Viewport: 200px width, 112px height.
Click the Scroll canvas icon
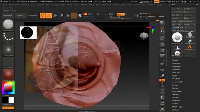click(x=162, y=32)
